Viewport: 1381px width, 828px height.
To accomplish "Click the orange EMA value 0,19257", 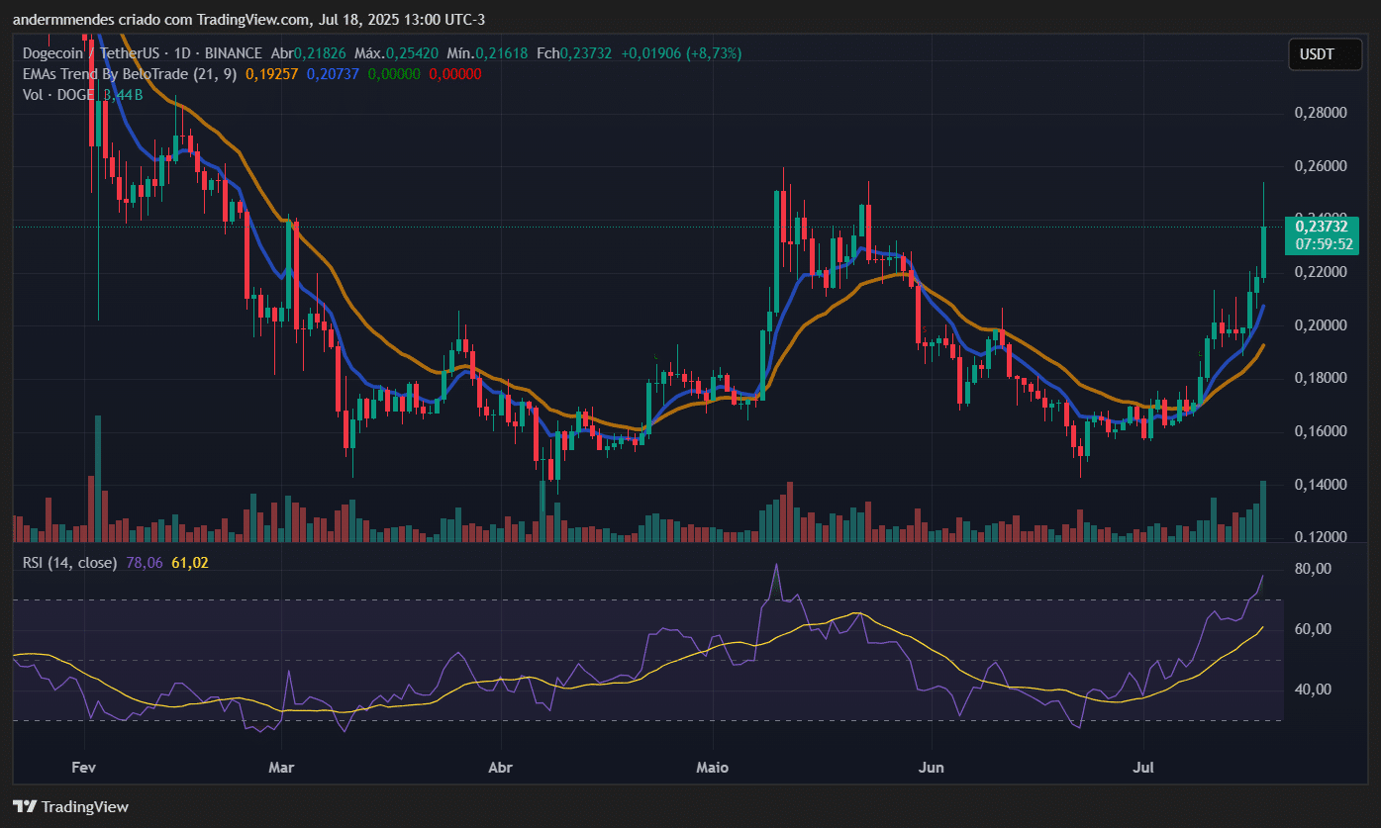I will pos(271,74).
